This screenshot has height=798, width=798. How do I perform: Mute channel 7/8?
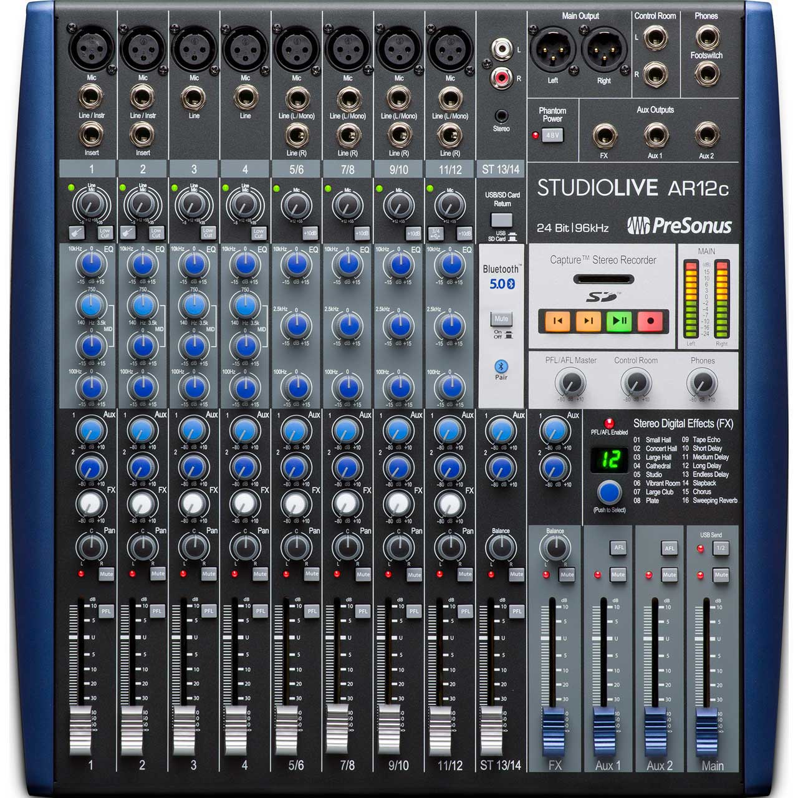click(363, 574)
